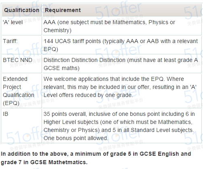Select the Extended Project Qualification (EPQ) label
203x169 pixels.
pos(19,91)
